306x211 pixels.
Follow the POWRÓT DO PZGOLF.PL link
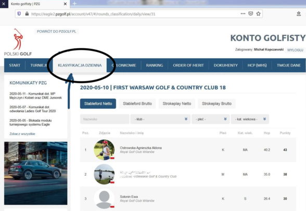(56, 31)
